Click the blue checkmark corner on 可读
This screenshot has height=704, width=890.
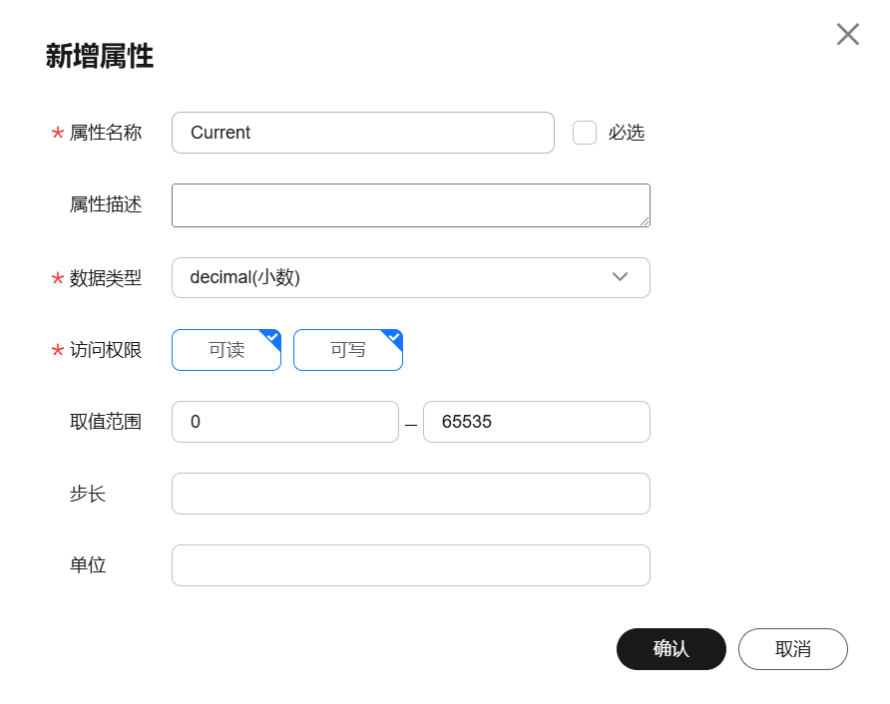[272, 337]
